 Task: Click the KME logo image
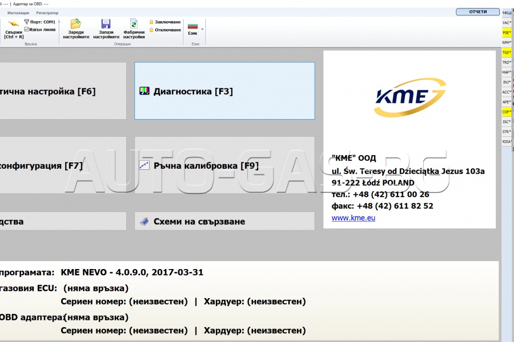[409, 97]
